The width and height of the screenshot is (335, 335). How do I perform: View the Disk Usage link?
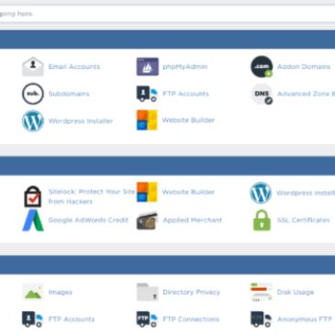coord(296,292)
